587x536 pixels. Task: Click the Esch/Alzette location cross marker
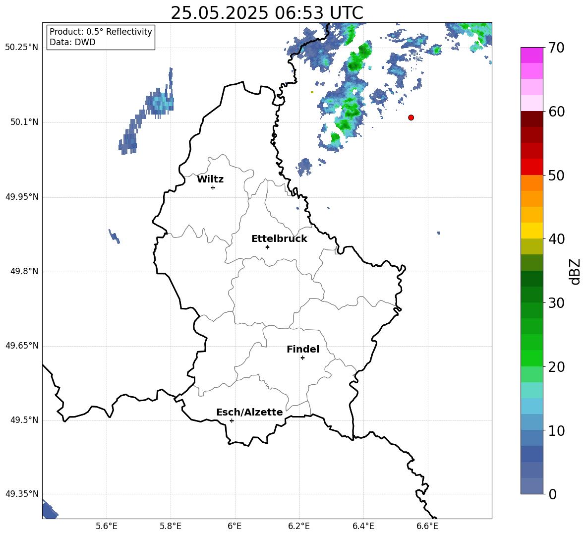tap(232, 420)
